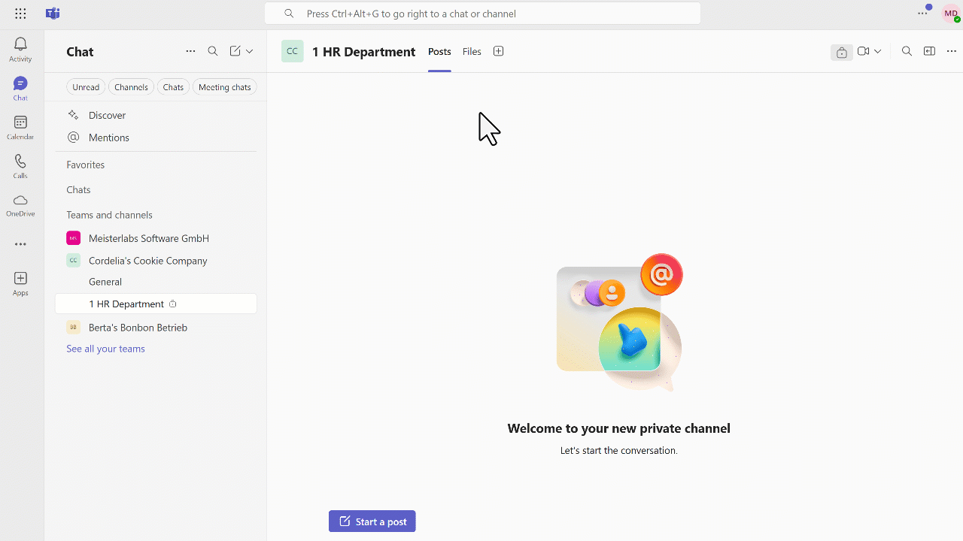Open Settings and more ellipsis at top right
The image size is (963, 541).
[x=922, y=14]
